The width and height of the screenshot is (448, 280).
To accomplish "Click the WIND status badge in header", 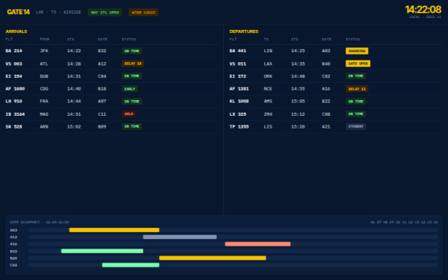I will point(143,12).
